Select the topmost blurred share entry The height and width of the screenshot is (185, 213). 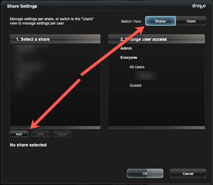pos(55,48)
